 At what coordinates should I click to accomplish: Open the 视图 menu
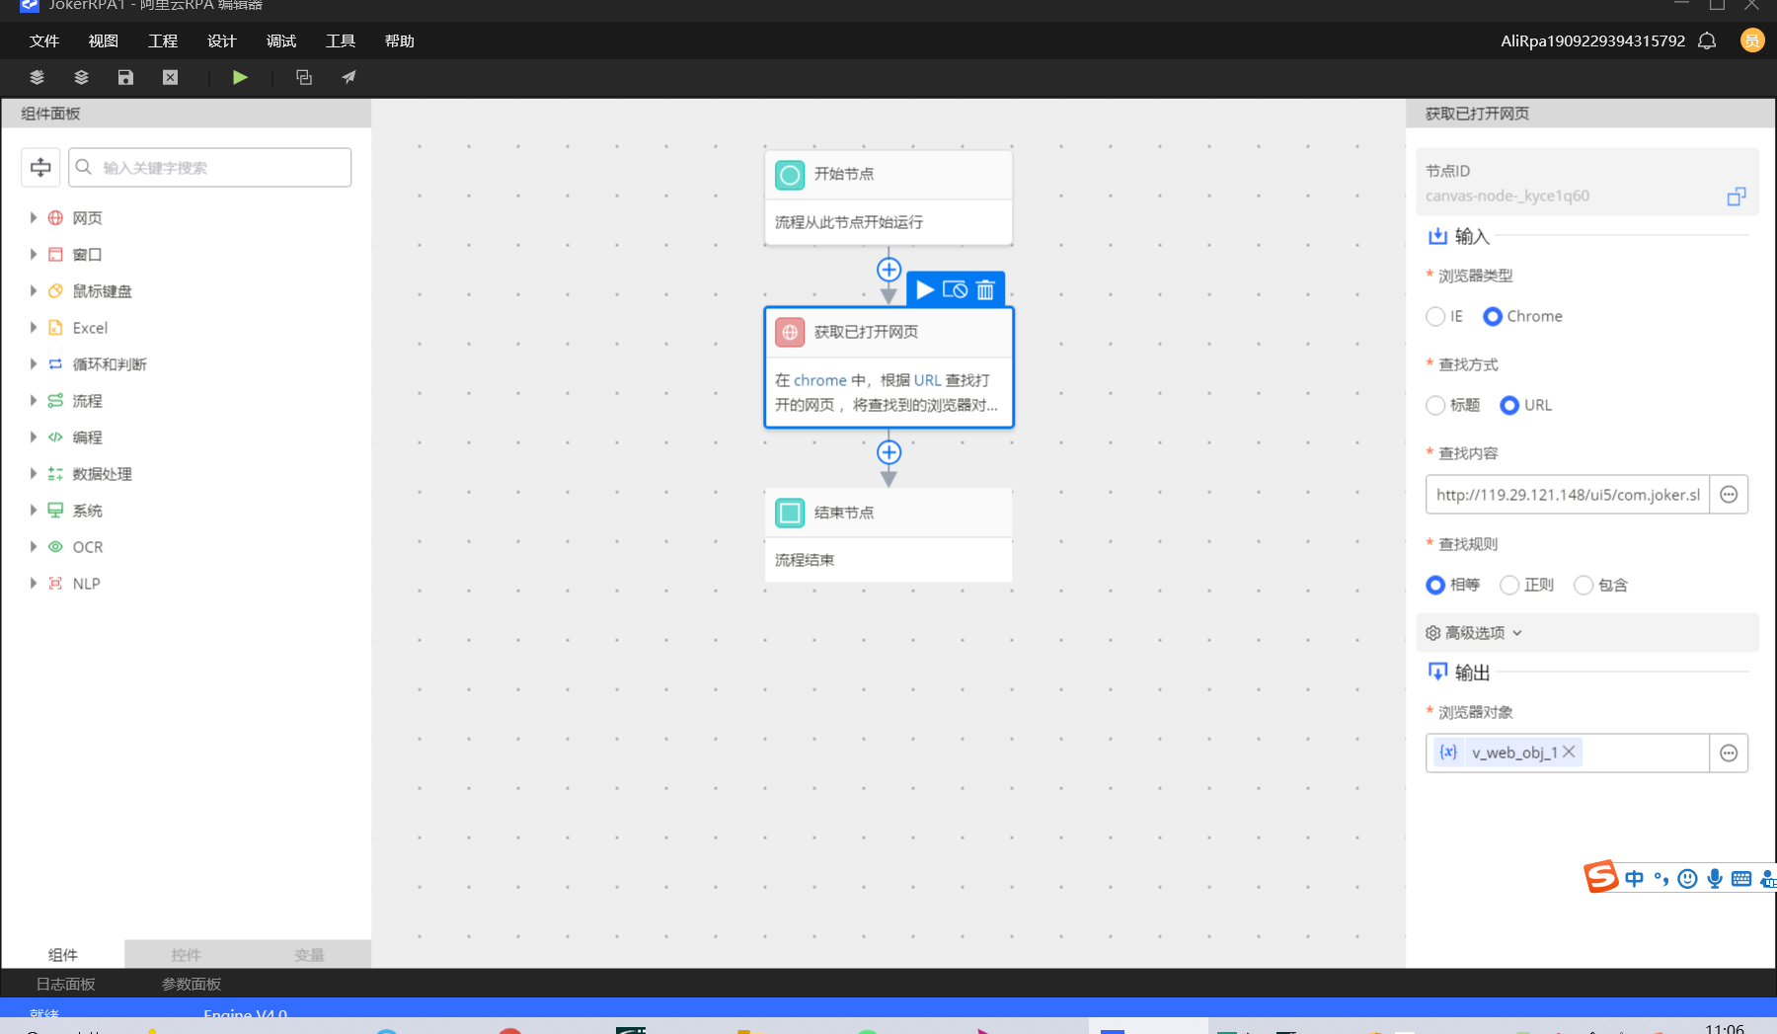pos(103,40)
